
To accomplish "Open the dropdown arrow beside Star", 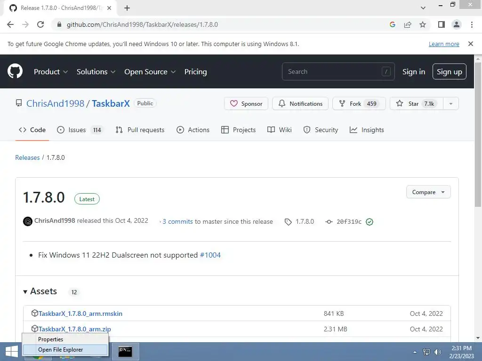I will click(450, 103).
